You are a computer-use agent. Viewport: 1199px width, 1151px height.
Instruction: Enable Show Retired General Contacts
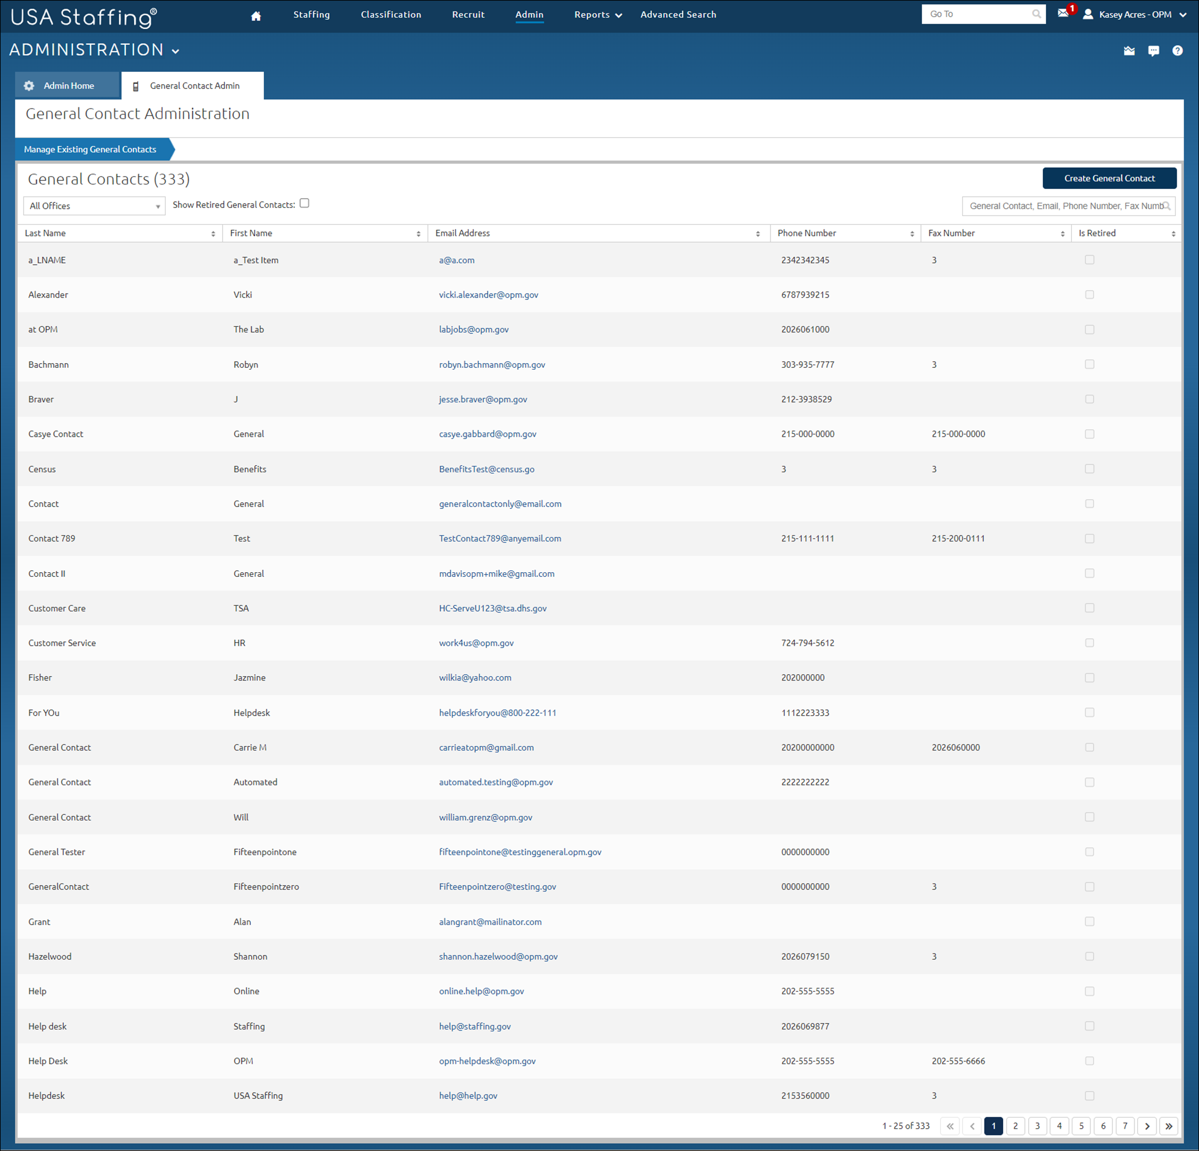pos(304,203)
